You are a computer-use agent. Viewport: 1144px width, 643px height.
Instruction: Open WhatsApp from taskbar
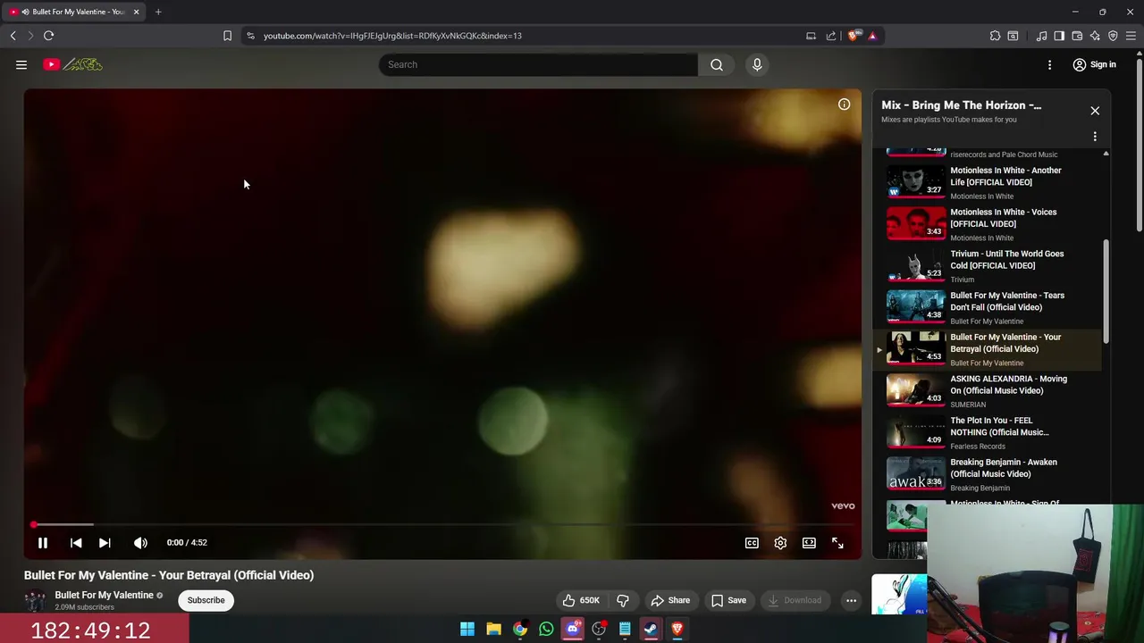pos(546,629)
